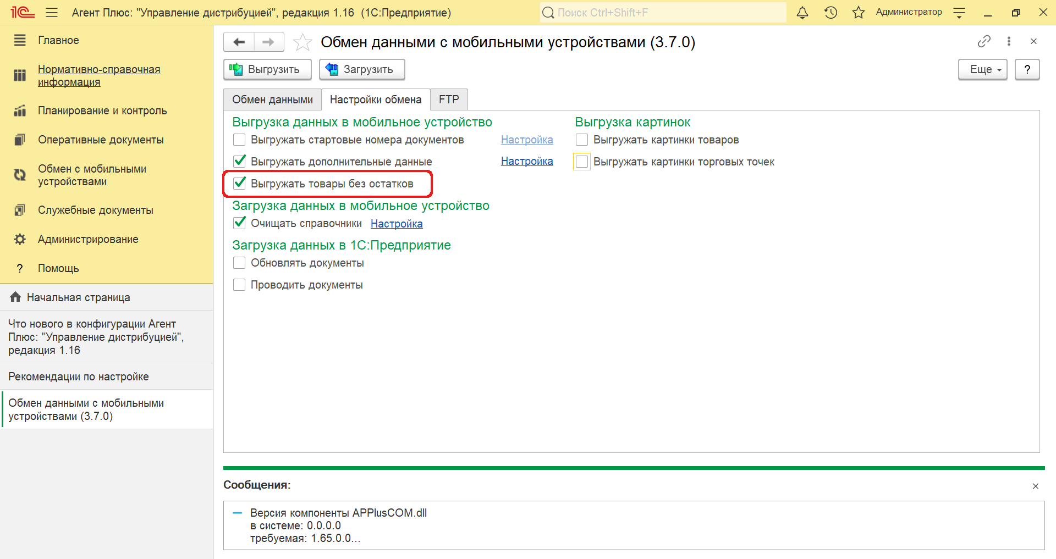This screenshot has width=1056, height=559.
Task: Enable Выгружать картинки товаров checkbox
Action: [x=582, y=140]
